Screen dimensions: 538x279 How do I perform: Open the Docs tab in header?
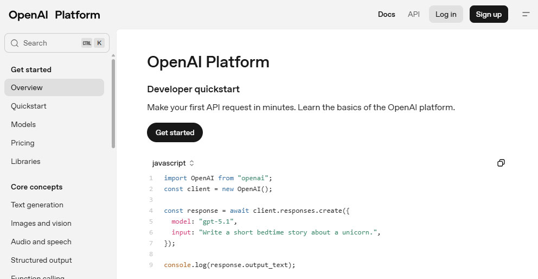click(386, 15)
